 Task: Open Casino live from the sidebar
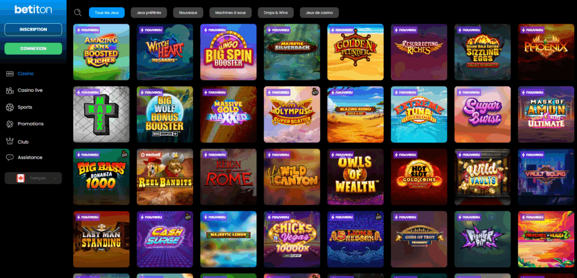pos(30,90)
